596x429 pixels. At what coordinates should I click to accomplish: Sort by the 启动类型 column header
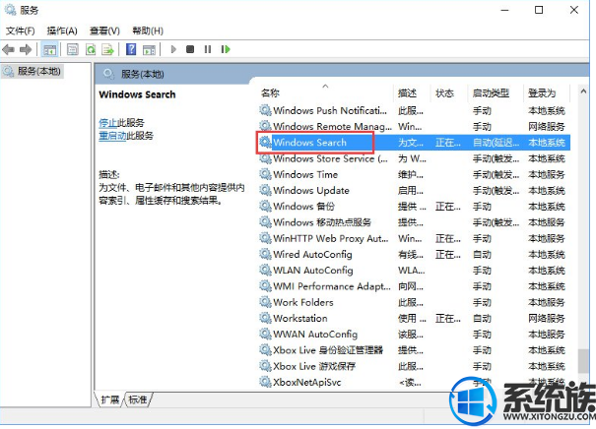coord(491,93)
